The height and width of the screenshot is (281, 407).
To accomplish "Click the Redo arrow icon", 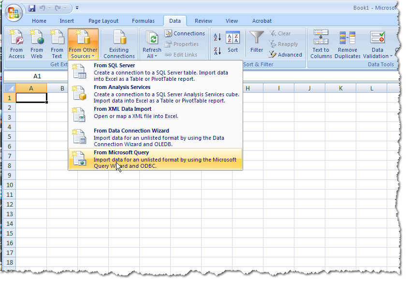I will [x=58, y=8].
